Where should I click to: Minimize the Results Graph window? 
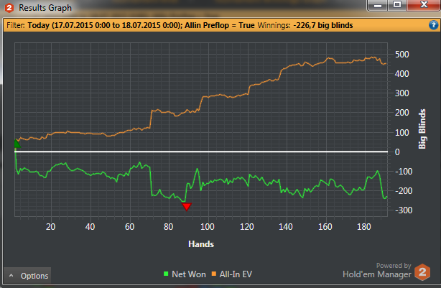pos(378,5)
